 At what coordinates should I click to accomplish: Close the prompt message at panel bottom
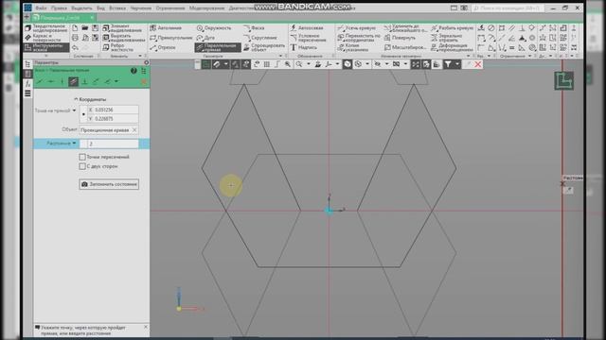point(146,327)
